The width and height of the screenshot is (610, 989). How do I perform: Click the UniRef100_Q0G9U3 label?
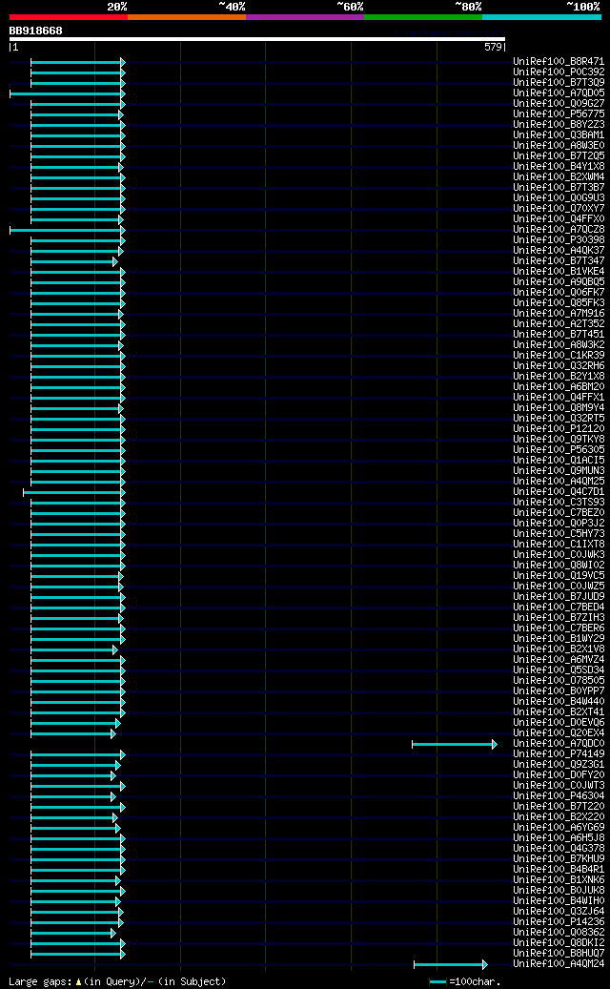click(x=559, y=198)
